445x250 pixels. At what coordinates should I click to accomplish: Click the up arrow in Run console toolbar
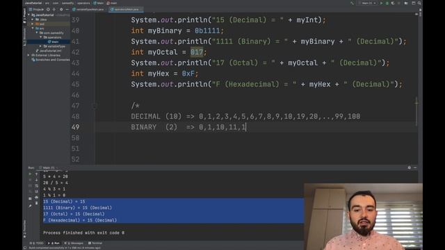tap(36, 174)
